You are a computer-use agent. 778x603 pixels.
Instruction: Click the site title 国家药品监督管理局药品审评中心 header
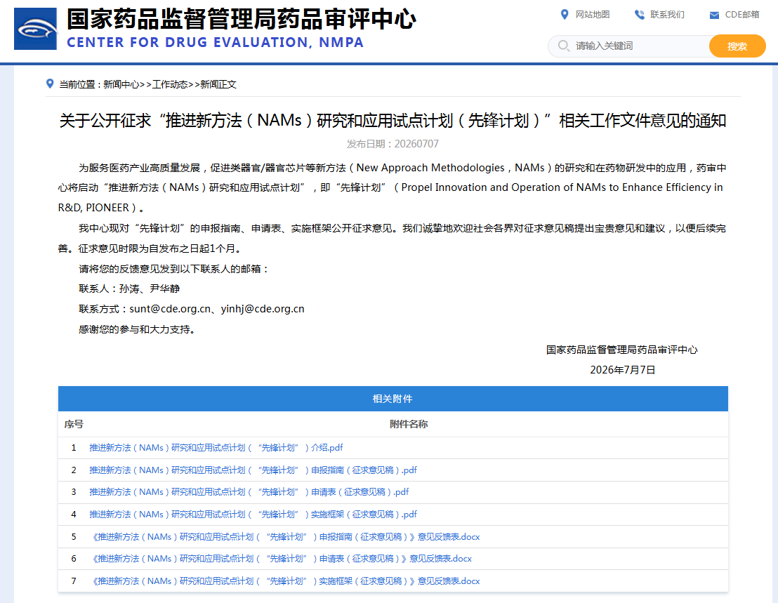[241, 20]
